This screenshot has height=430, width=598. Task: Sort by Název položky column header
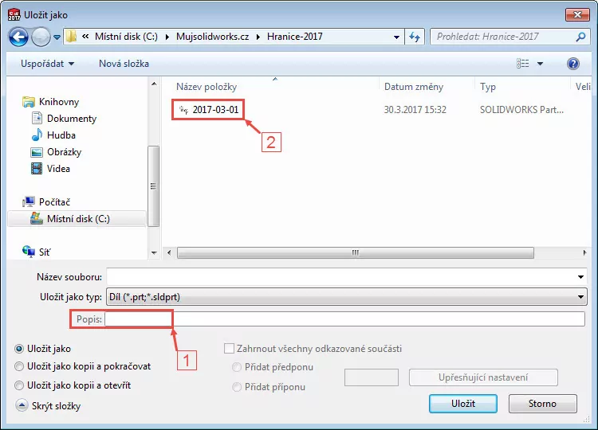(207, 87)
